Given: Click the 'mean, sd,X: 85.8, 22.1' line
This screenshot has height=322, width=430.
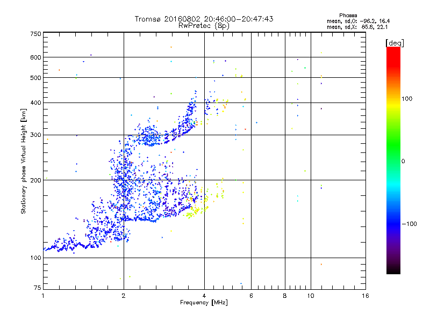Looking at the screenshot, I should [x=357, y=27].
